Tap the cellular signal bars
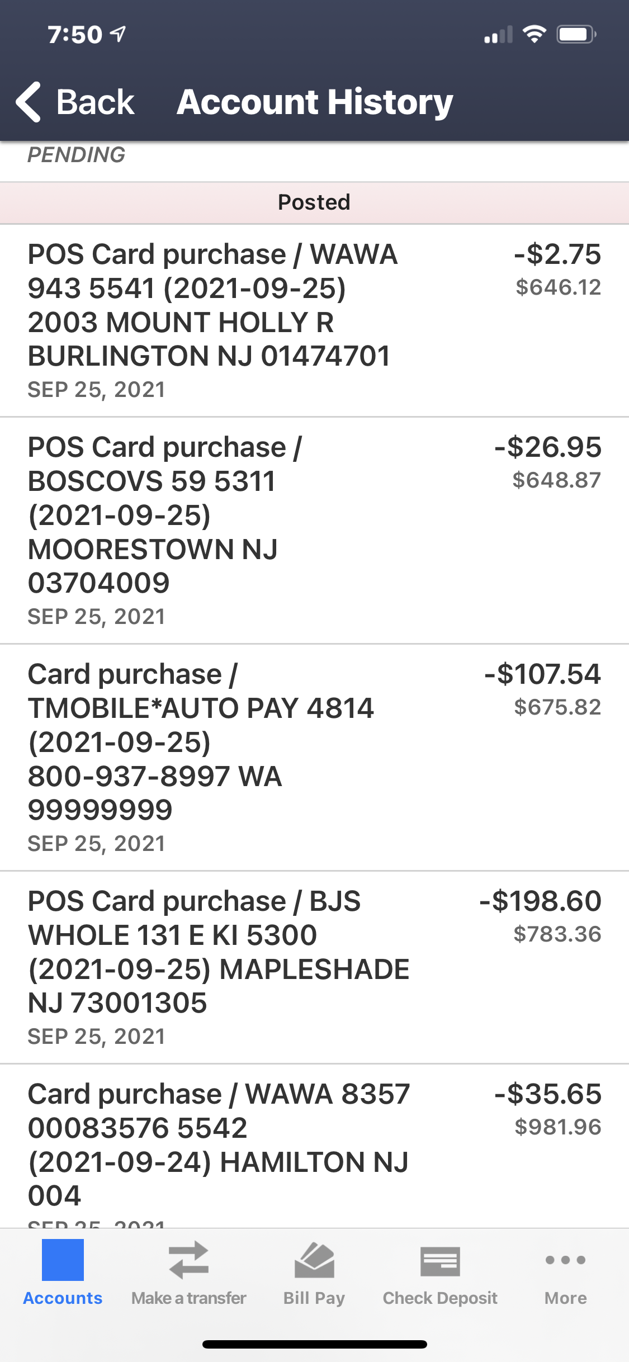The width and height of the screenshot is (629, 1362). [x=498, y=35]
